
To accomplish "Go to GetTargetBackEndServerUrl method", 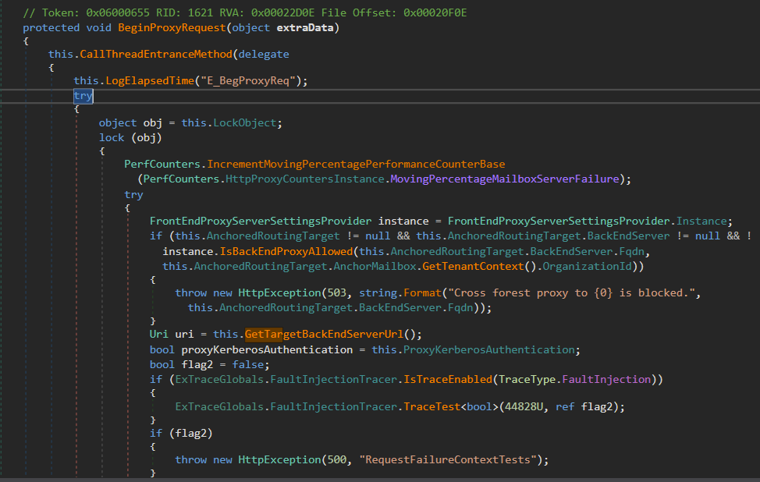I will (324, 335).
